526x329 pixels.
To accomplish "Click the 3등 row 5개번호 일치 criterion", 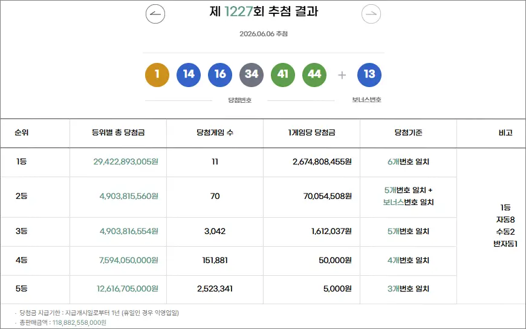I will pyautogui.click(x=408, y=231).
